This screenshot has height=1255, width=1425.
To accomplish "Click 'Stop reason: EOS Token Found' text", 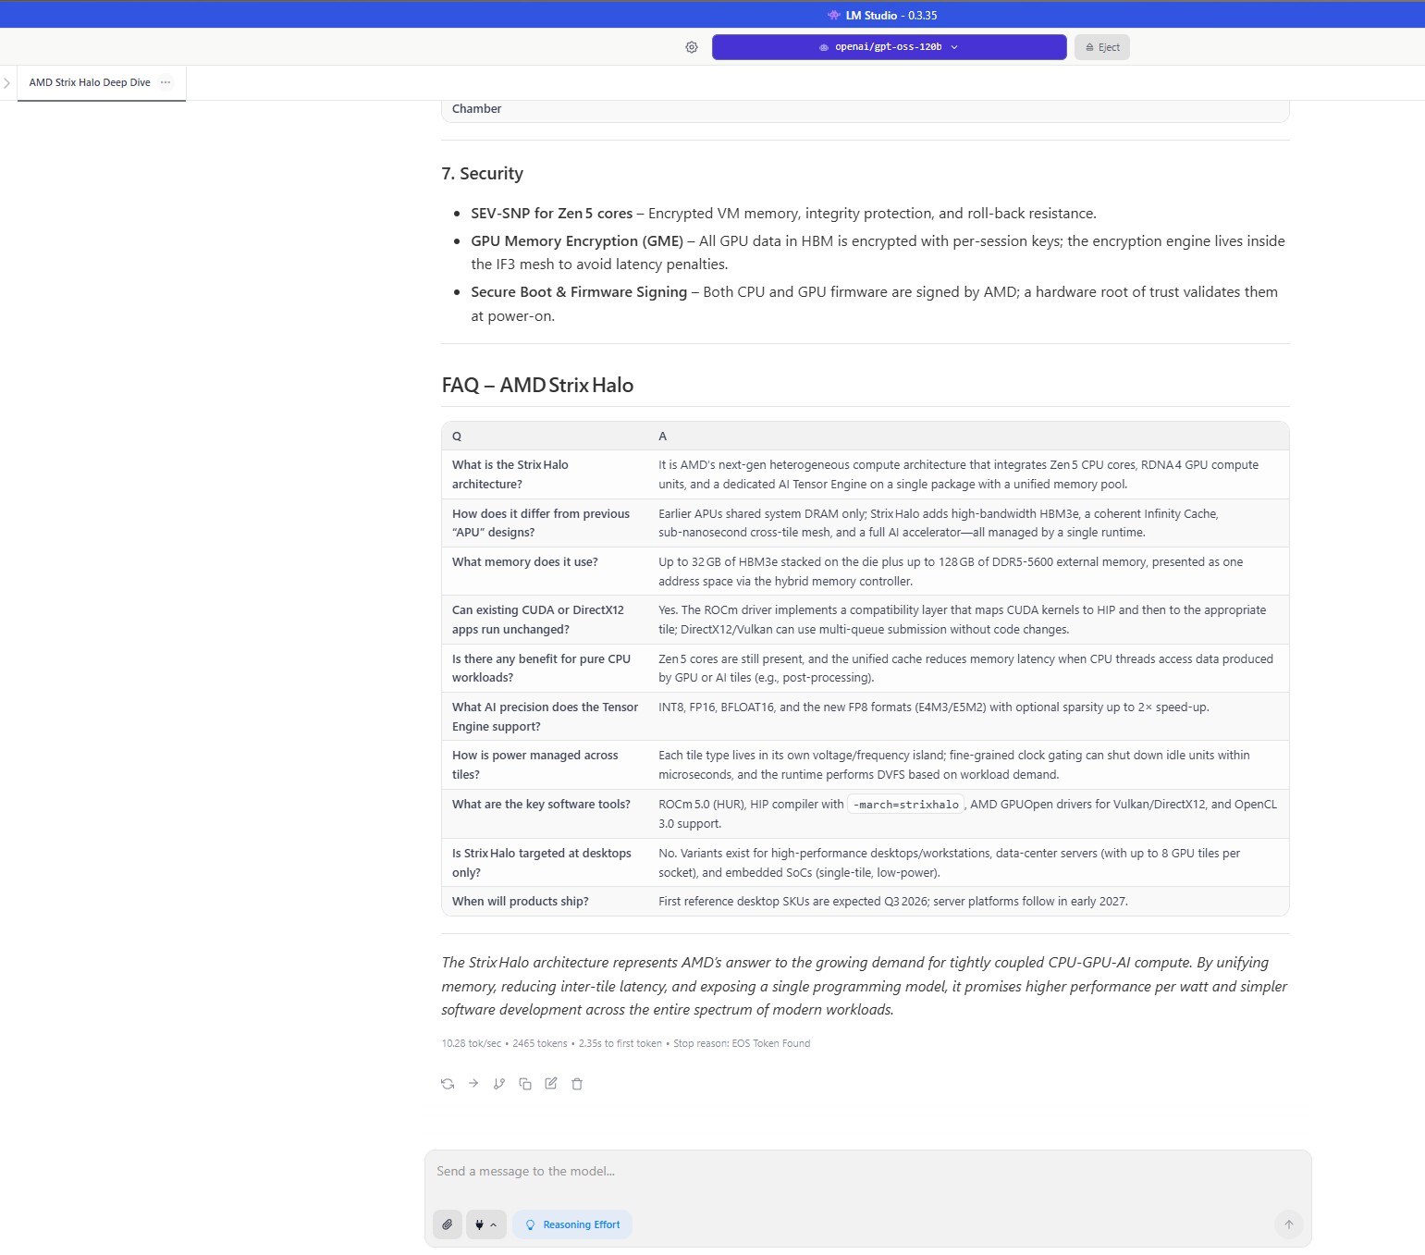I will [742, 1043].
